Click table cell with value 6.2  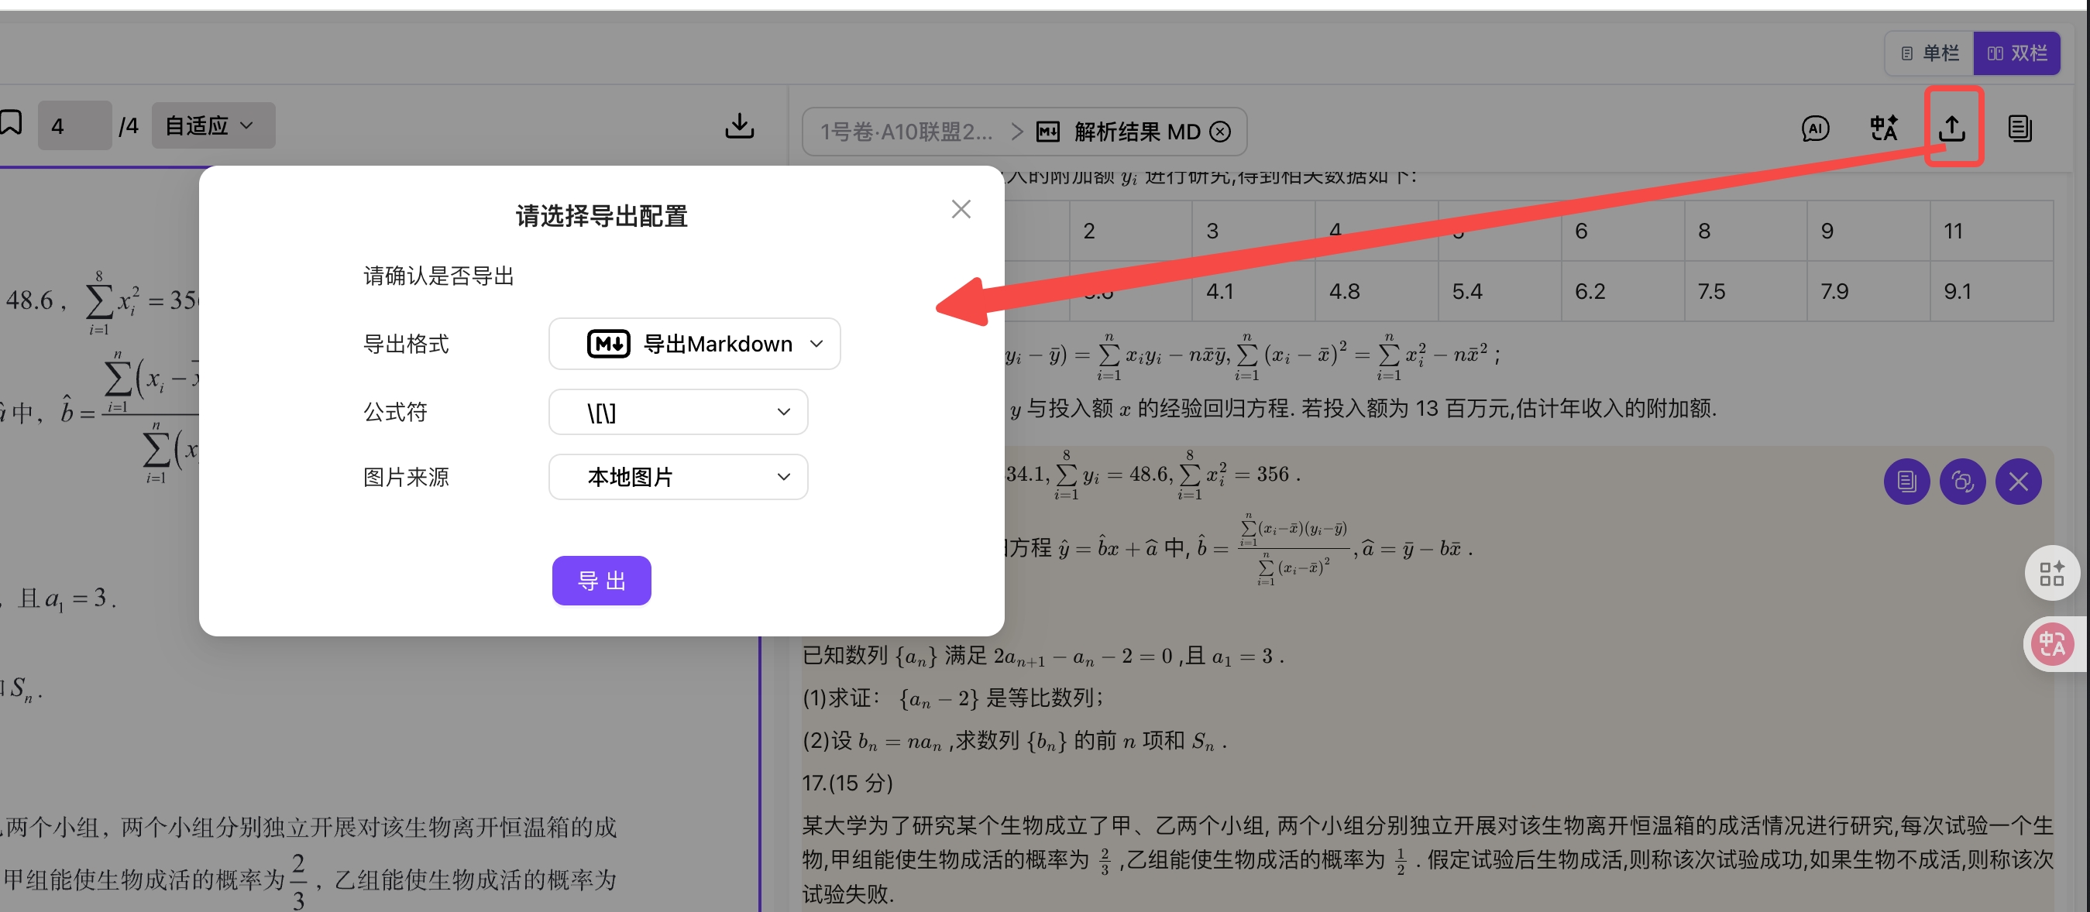click(x=1623, y=291)
